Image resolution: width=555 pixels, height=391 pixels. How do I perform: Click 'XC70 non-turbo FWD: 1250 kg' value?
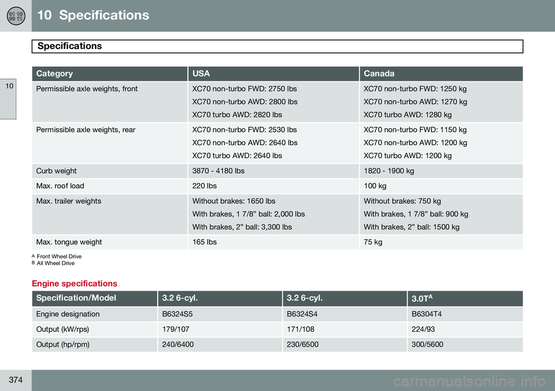tap(415, 89)
